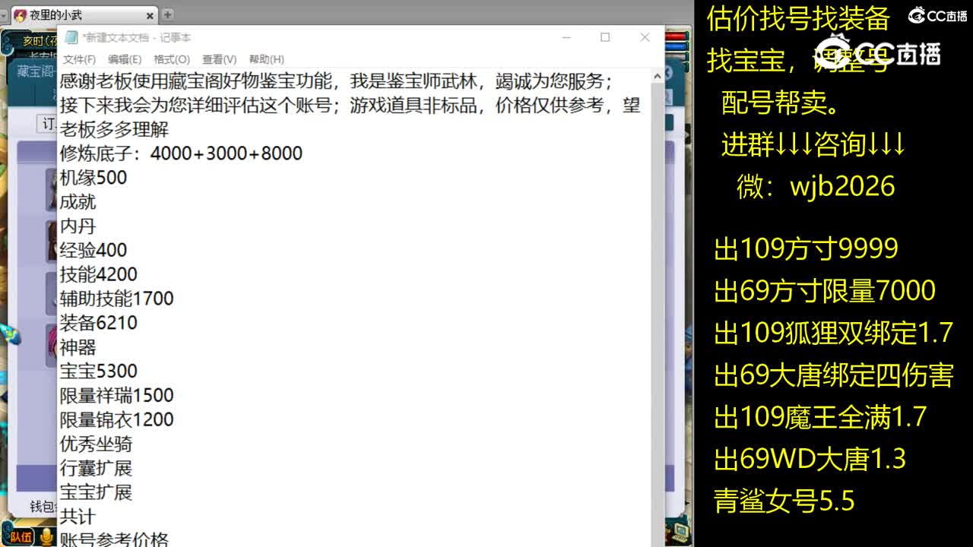Click the overlay text 出69方寸限量7000
The width and height of the screenshot is (973, 547).
(825, 291)
